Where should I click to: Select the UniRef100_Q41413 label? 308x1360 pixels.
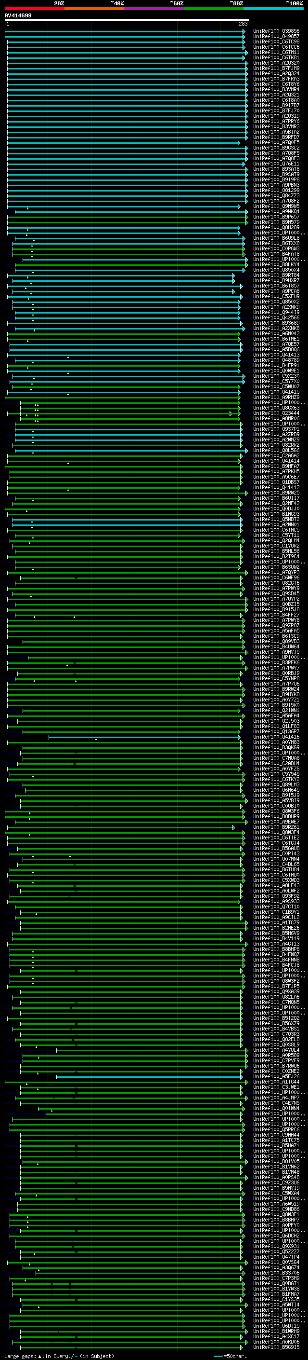coord(276,355)
